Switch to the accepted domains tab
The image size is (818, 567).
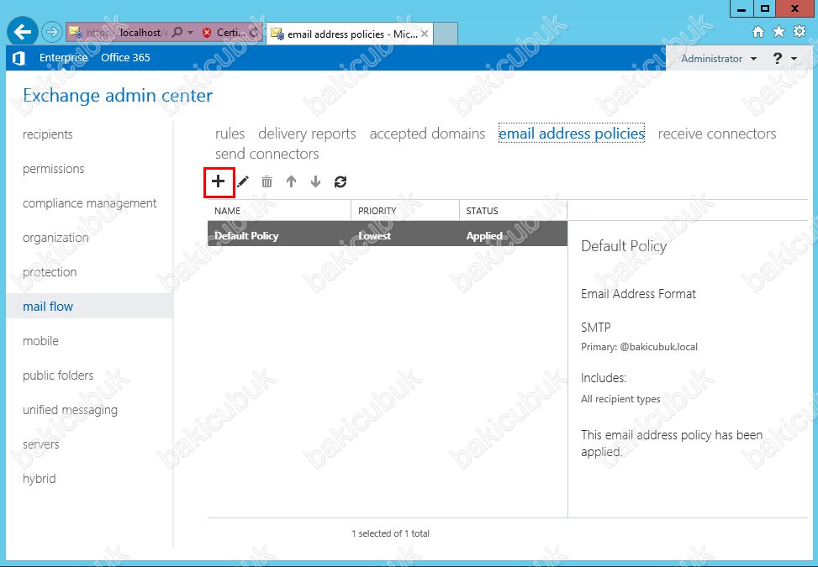[427, 134]
